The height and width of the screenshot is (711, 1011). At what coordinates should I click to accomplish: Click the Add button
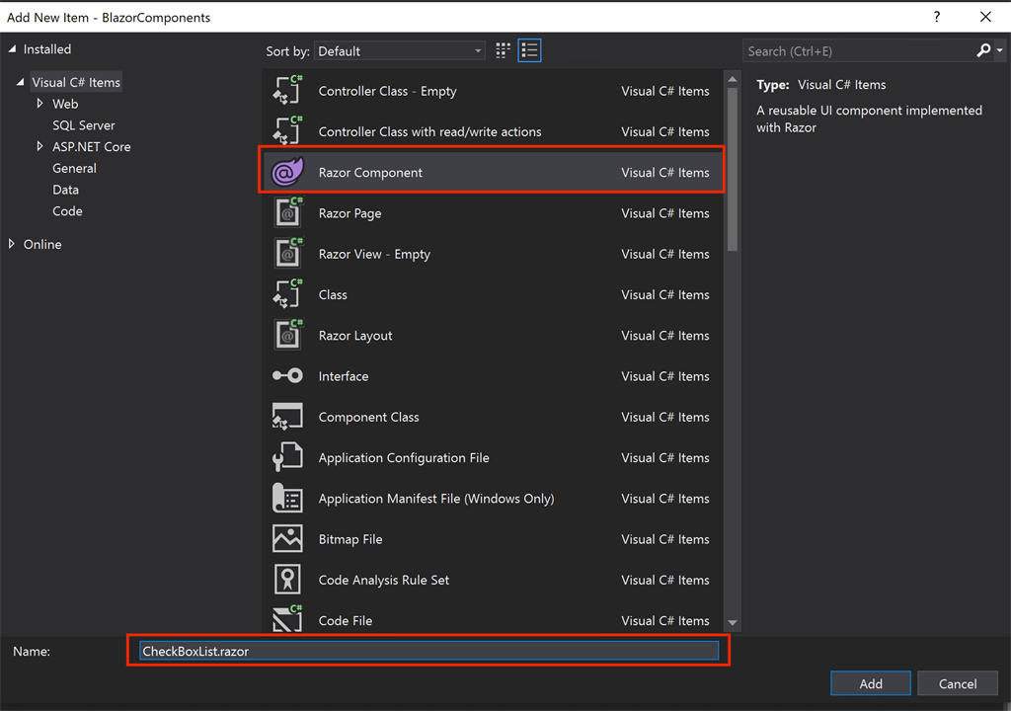coord(871,683)
